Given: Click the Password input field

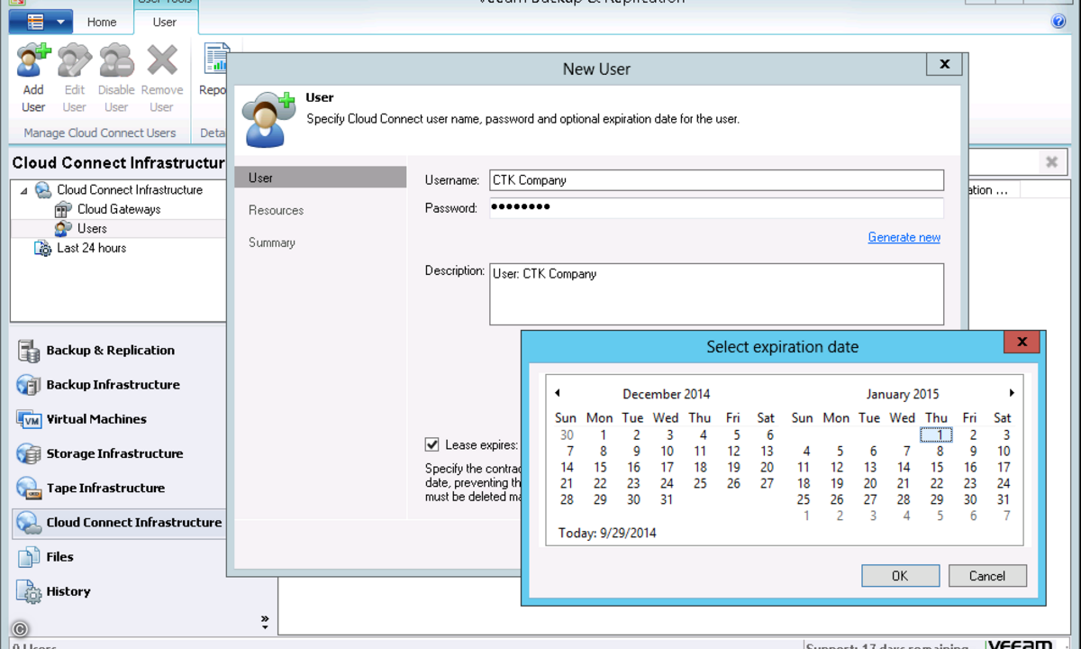Looking at the screenshot, I should click(x=716, y=208).
